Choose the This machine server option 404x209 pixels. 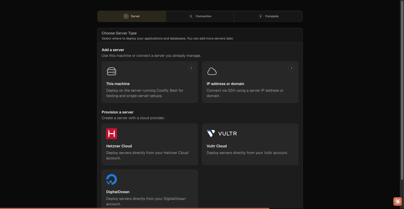(x=150, y=82)
